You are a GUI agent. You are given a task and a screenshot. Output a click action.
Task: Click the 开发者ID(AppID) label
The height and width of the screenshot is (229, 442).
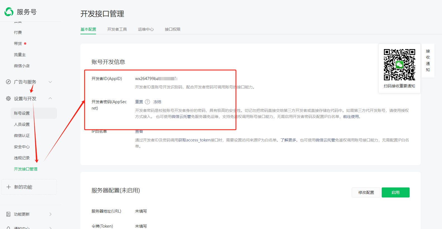(107, 79)
